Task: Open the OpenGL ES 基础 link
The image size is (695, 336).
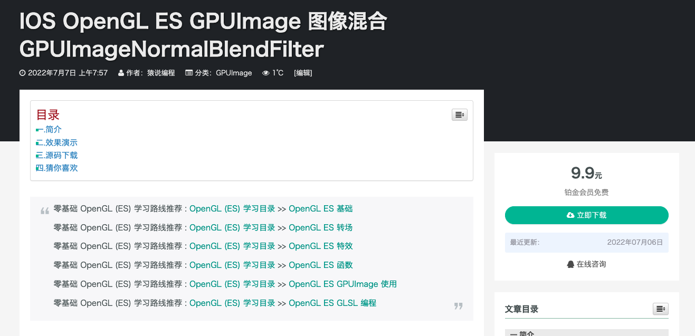Action: (320, 208)
